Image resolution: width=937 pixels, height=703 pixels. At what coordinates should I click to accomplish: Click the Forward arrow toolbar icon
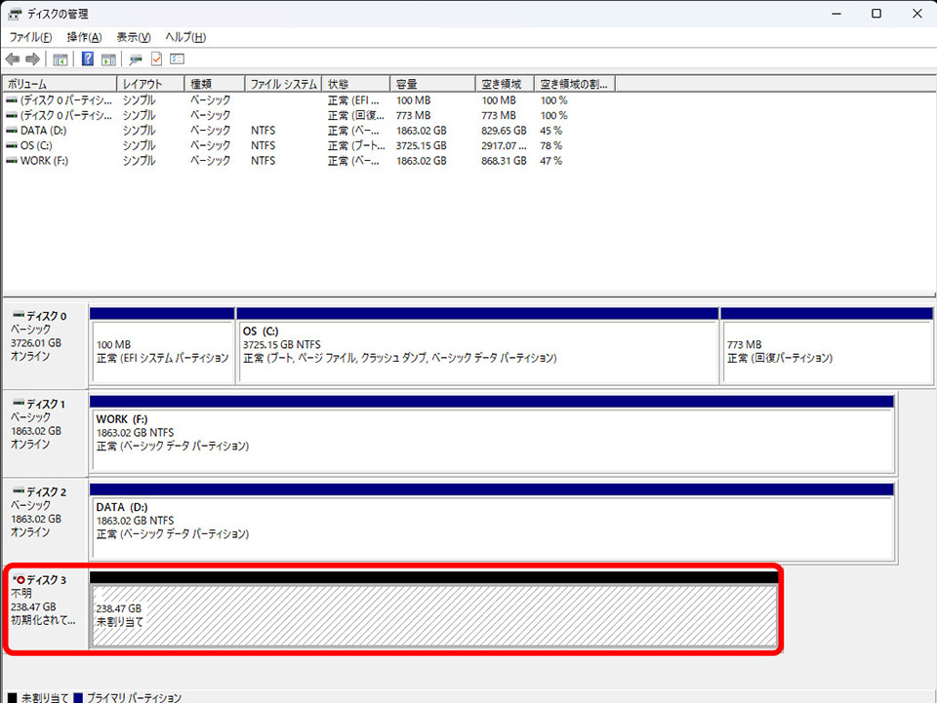[33, 59]
